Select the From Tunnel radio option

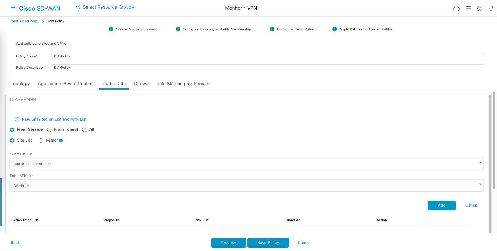49,130
